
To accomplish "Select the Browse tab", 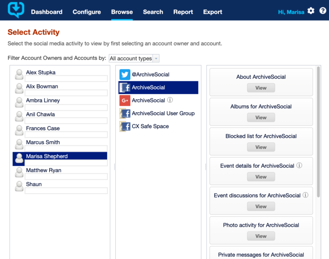I will coord(122,12).
